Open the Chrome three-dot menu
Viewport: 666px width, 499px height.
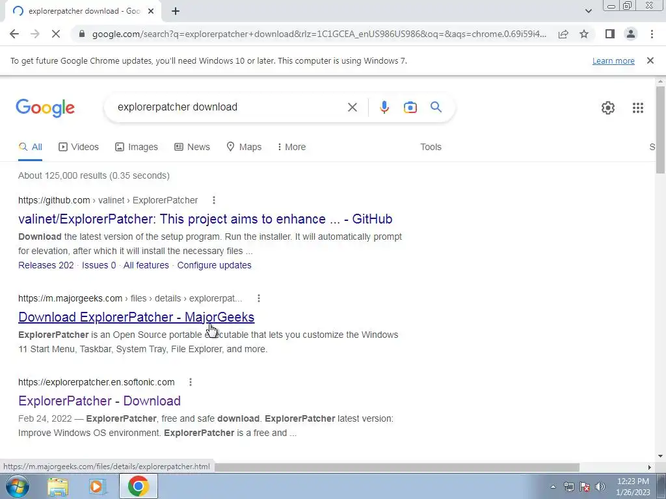tap(652, 34)
